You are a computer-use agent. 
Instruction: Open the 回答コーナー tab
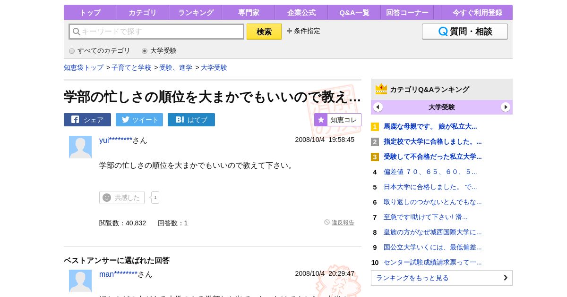point(407,12)
